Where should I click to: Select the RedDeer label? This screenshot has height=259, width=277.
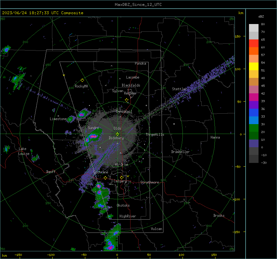tap(130, 93)
